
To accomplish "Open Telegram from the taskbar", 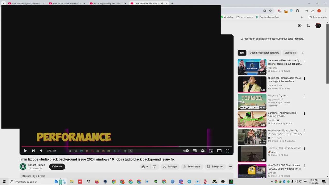I will [189, 182].
